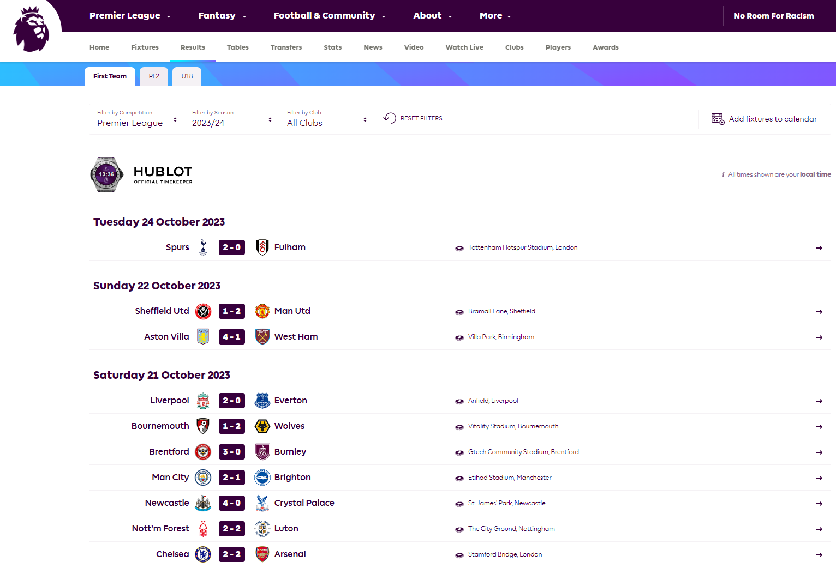Open Liverpool vs Everton match arrow
This screenshot has width=836, height=568.
[x=819, y=401]
